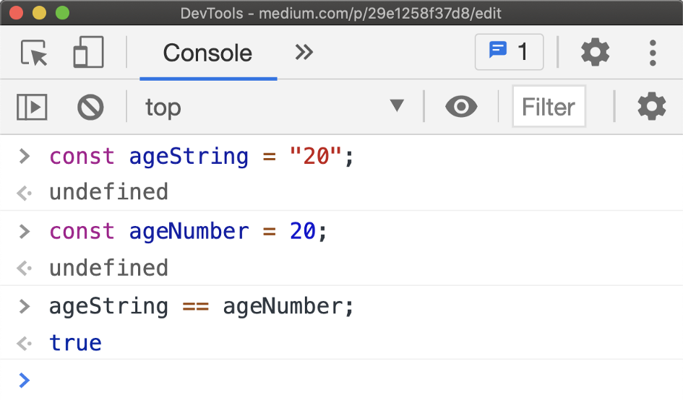Open DevTools settings gear in top bar

tap(595, 52)
